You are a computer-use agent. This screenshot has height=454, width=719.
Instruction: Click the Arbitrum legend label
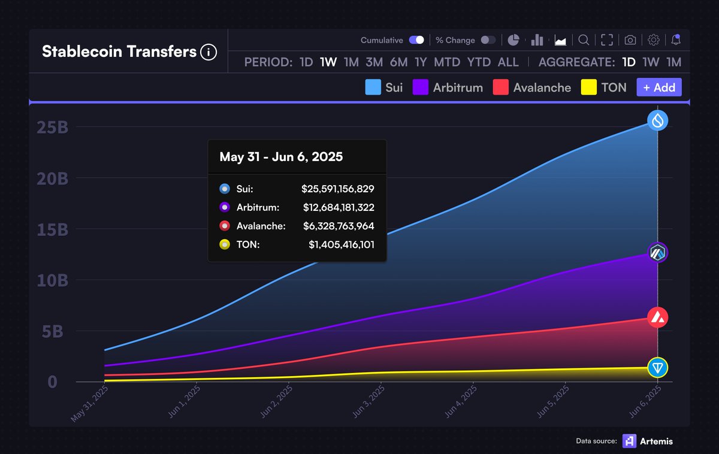(x=458, y=87)
